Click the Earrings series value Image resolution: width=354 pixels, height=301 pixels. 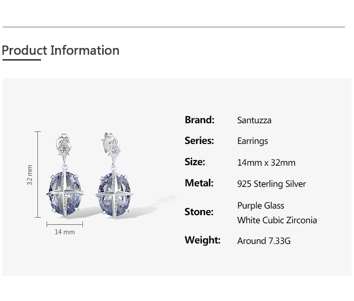point(252,141)
